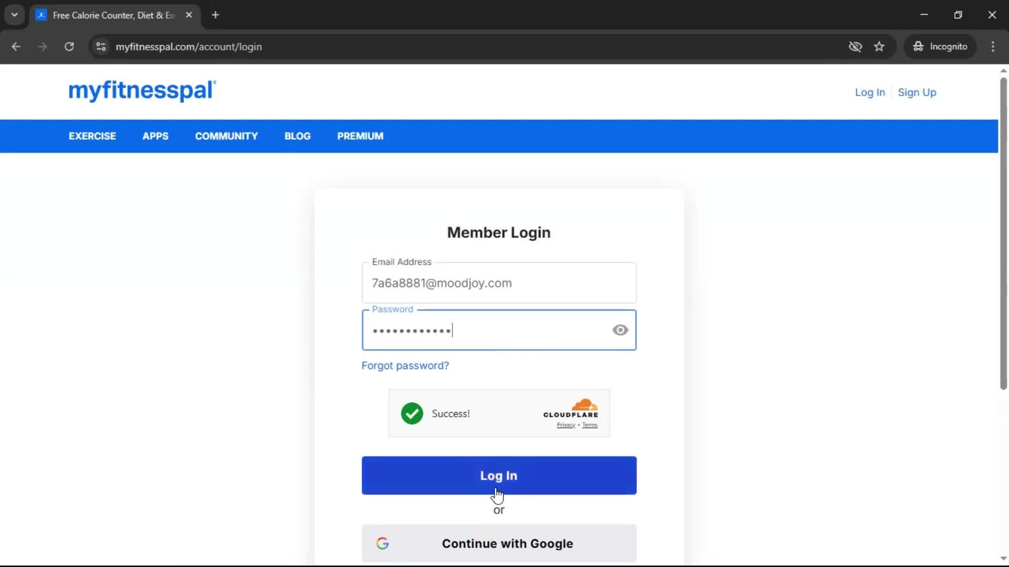Open site information icon in address bar
This screenshot has width=1009, height=567.
pos(101,47)
